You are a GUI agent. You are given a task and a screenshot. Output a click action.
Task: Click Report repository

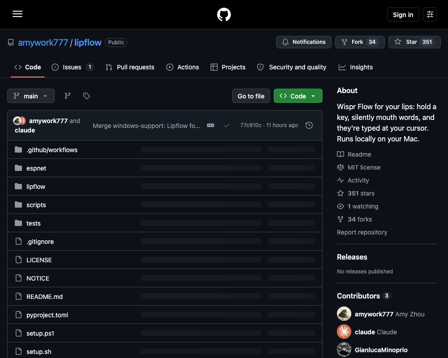click(x=362, y=232)
